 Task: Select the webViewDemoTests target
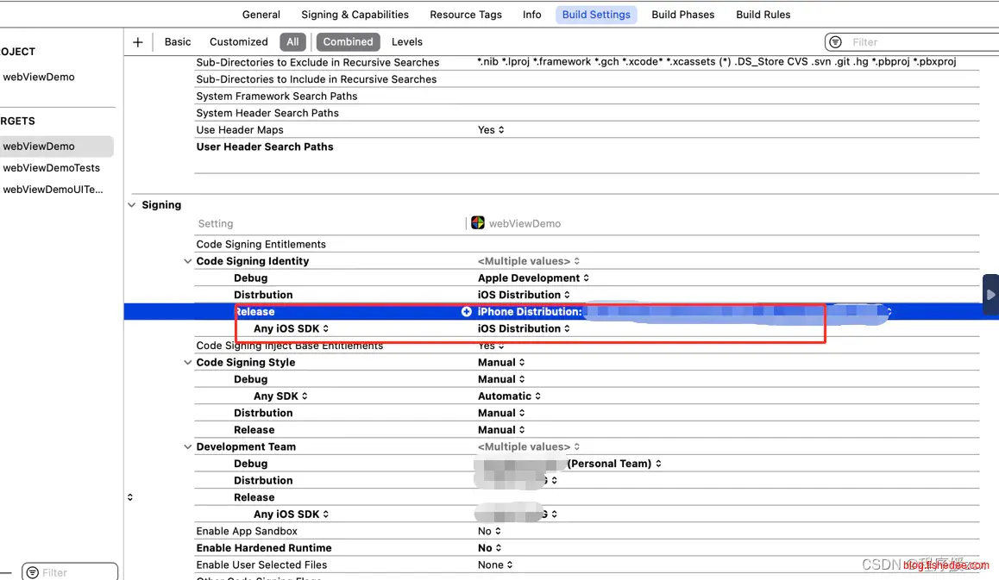tap(52, 168)
